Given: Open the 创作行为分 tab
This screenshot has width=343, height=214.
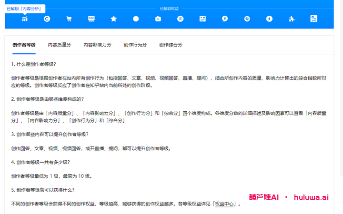Looking at the screenshot, I should [135, 45].
